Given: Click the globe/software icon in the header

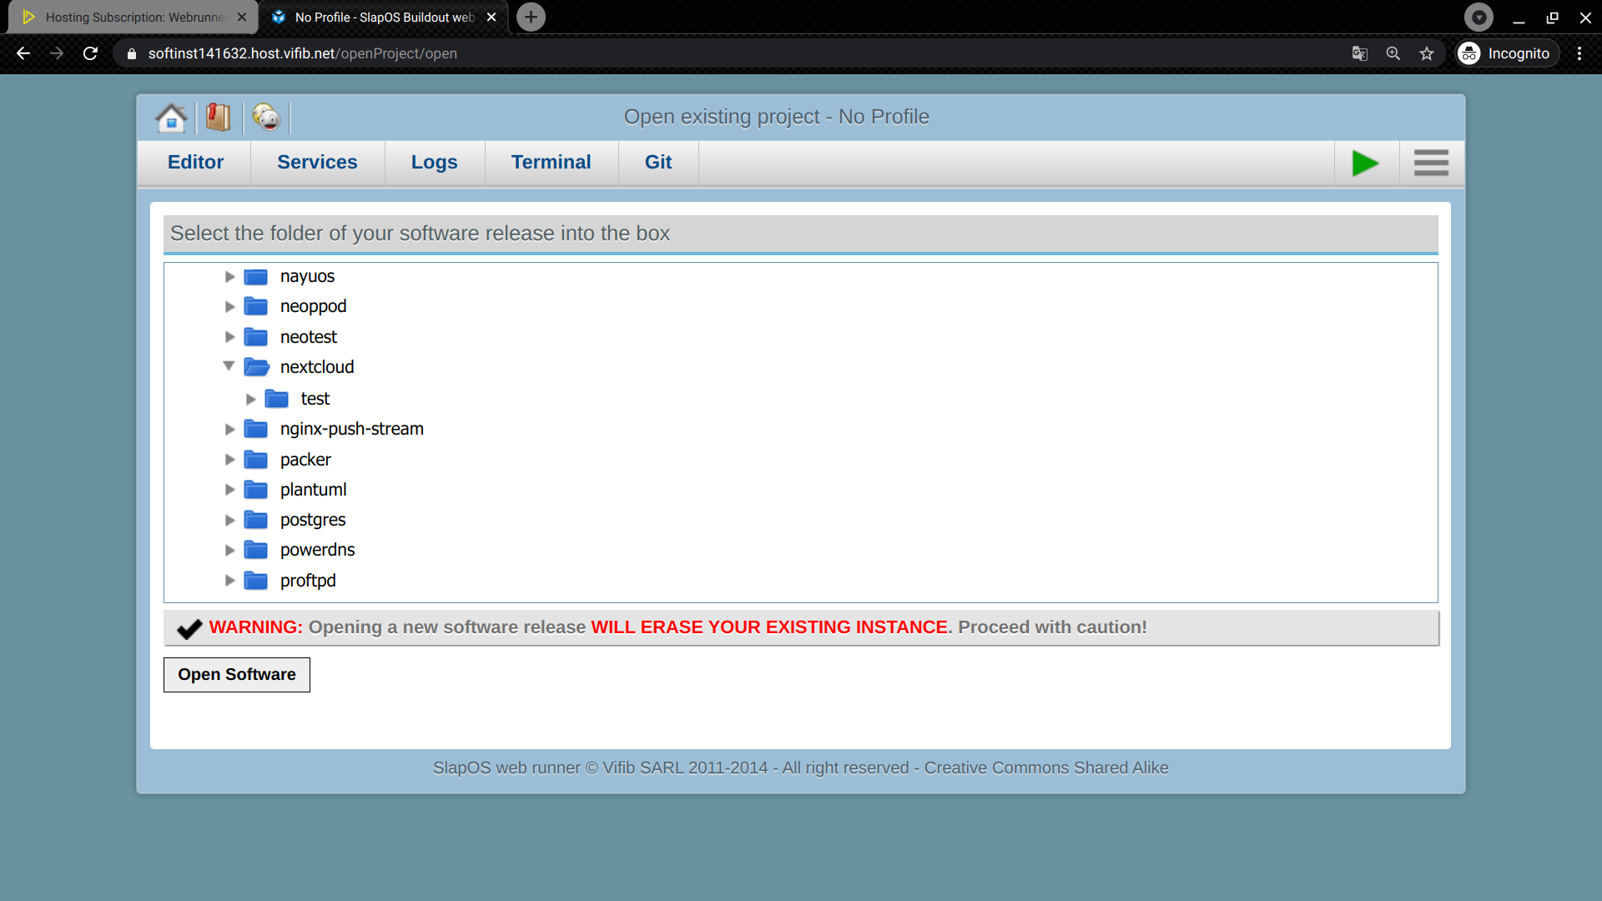Looking at the screenshot, I should coord(266,118).
